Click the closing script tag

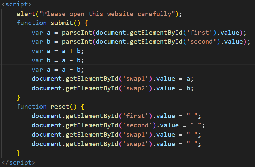18,162
